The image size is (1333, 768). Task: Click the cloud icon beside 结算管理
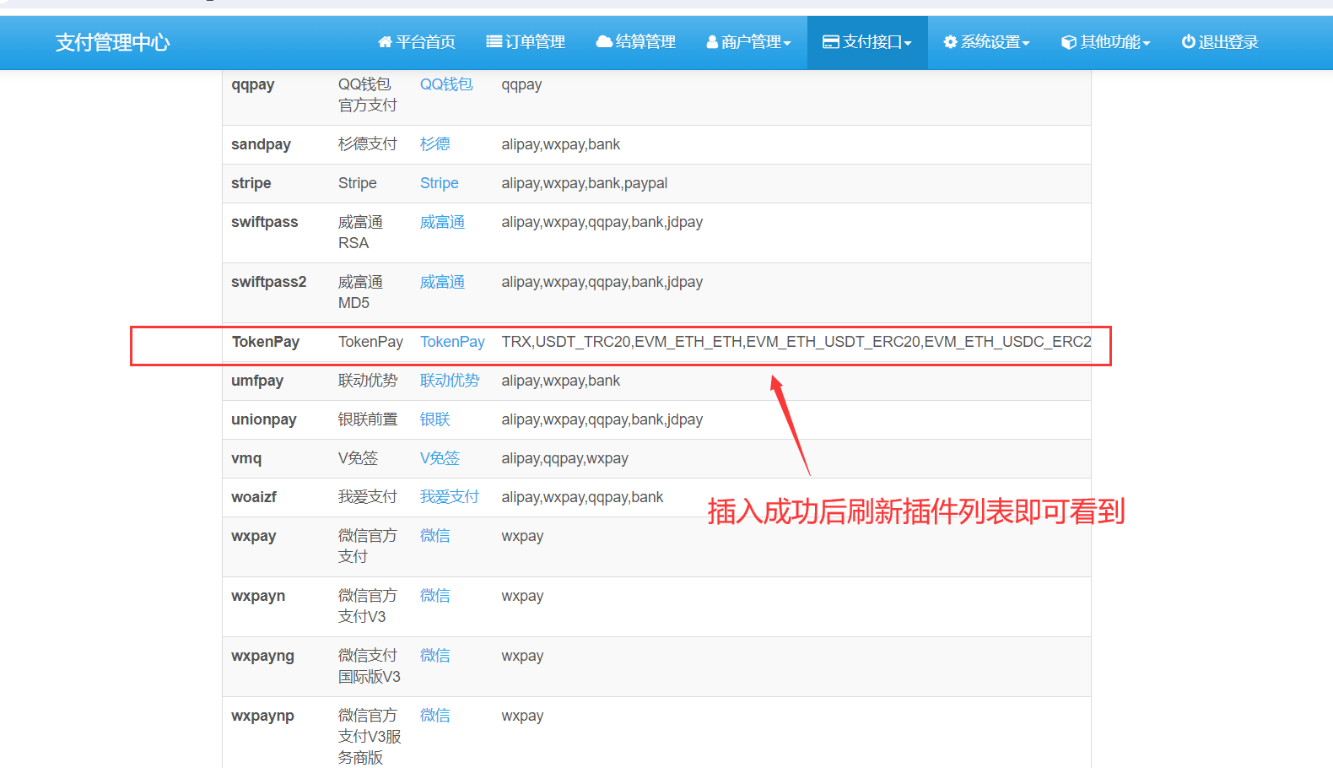point(604,41)
